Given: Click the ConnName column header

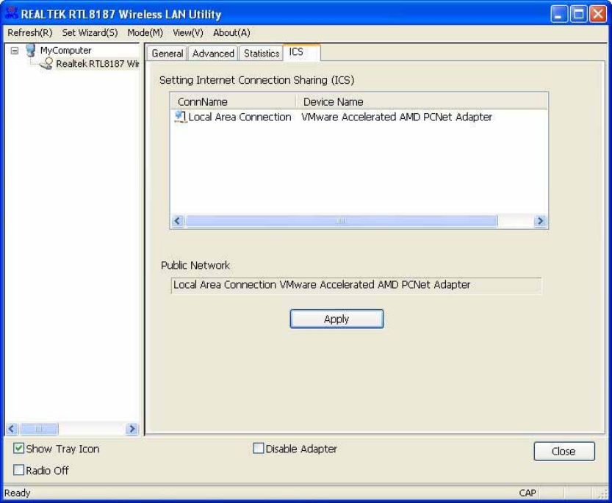Looking at the screenshot, I should point(233,102).
